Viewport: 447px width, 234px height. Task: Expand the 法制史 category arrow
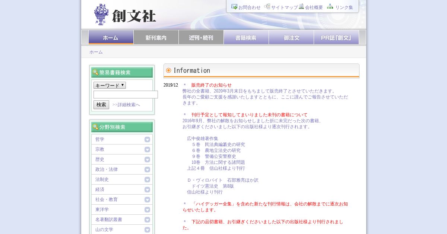[x=148, y=179]
